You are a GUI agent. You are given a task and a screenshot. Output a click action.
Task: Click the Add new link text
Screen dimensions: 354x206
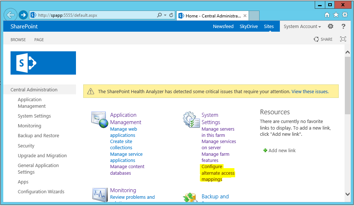pos(282,151)
